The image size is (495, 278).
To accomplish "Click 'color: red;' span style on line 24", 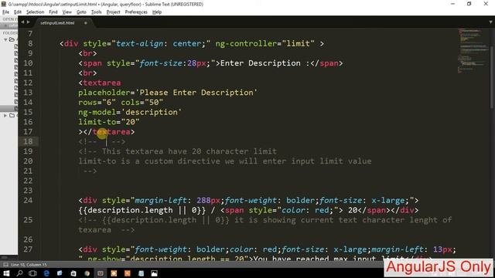I will 308,210.
